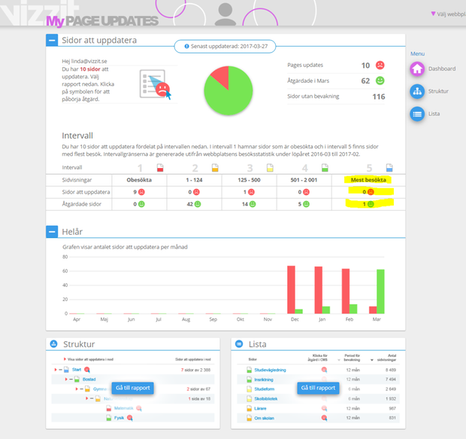Select the Fysik node in Struktur tree
The width and height of the screenshot is (466, 439).
(x=119, y=418)
